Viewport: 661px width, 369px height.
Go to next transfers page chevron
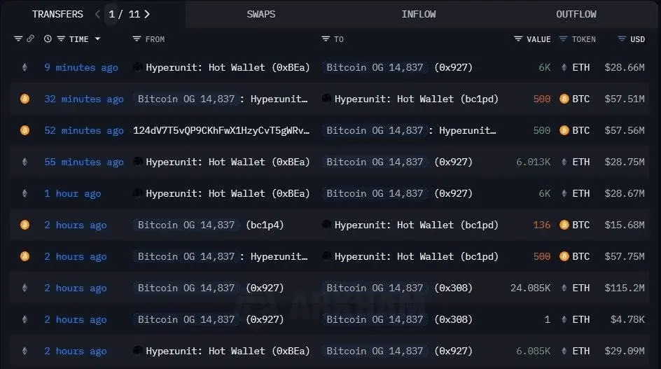[147, 14]
